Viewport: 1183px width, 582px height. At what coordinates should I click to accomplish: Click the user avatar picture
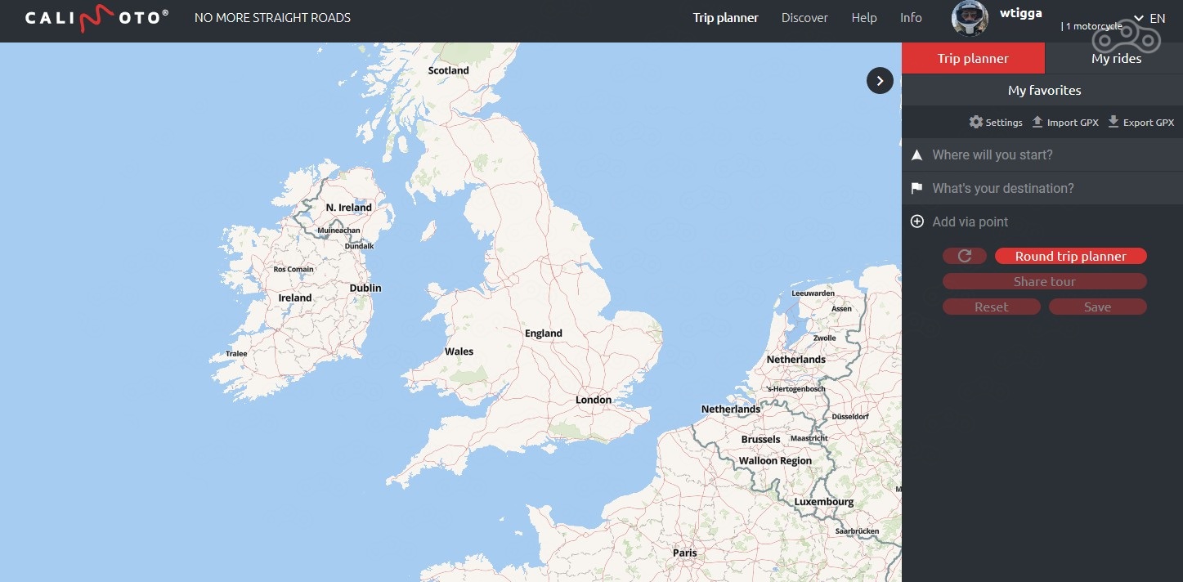coord(970,18)
